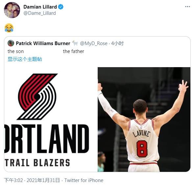194x185 pixels.
Task: Open the @Dame_Lillard handle link
Action: coord(39,13)
